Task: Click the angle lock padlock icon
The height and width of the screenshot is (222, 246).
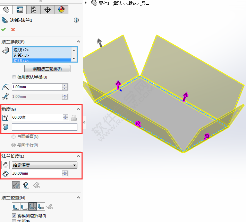Action: (74, 118)
